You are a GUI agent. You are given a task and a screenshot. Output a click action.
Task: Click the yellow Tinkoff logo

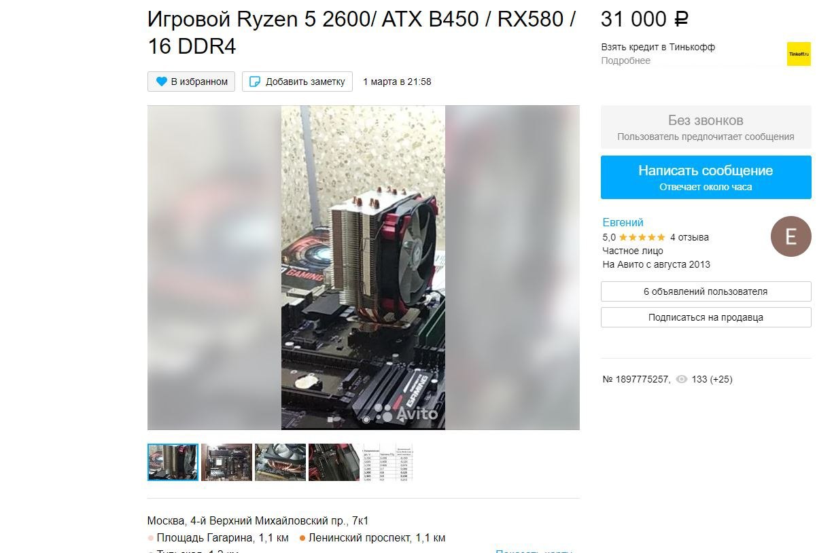[799, 54]
